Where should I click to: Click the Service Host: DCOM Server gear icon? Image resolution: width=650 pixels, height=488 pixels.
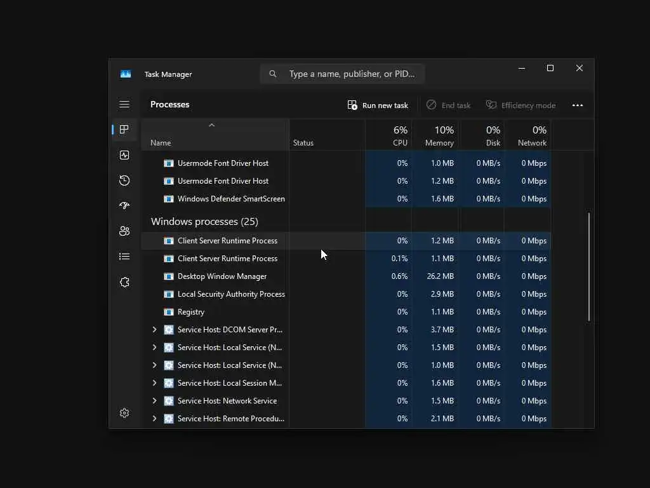[x=169, y=330]
